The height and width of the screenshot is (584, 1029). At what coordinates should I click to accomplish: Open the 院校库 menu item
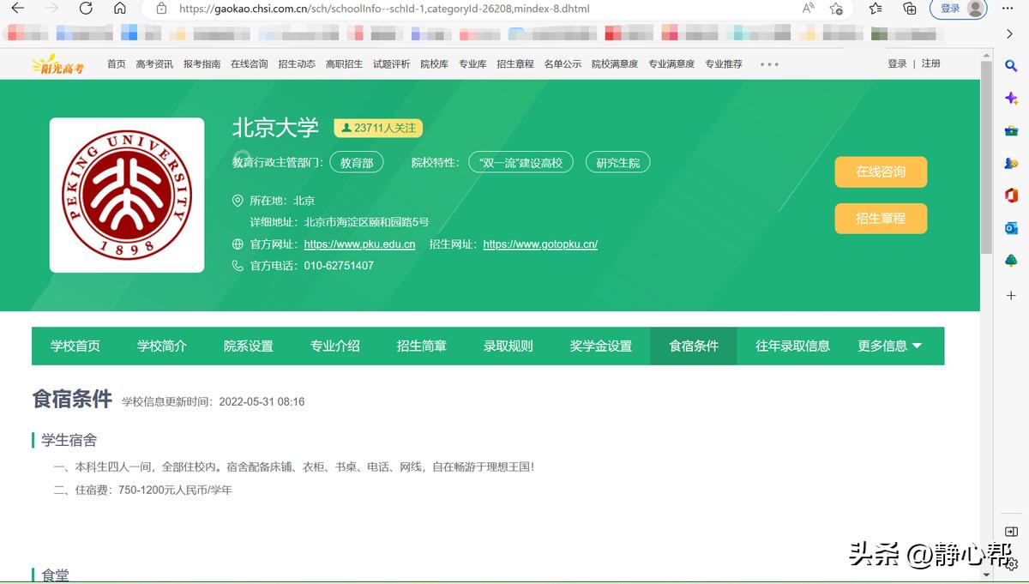pos(434,63)
